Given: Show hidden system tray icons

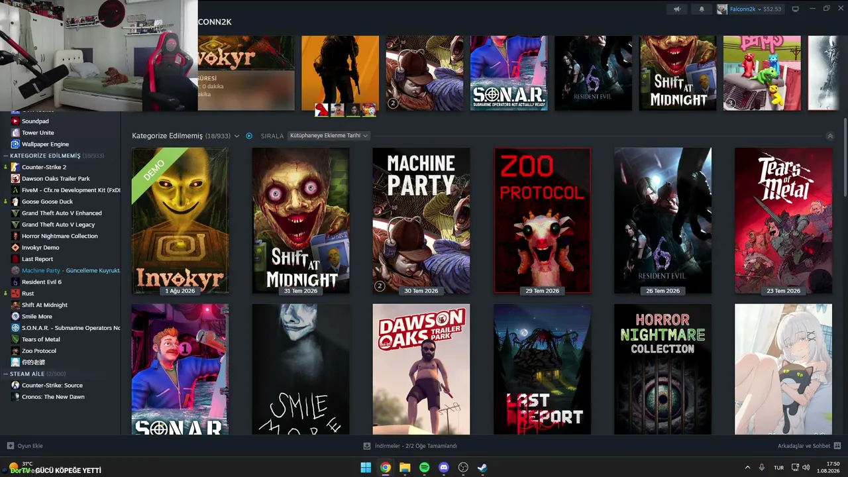Looking at the screenshot, I should tap(748, 467).
